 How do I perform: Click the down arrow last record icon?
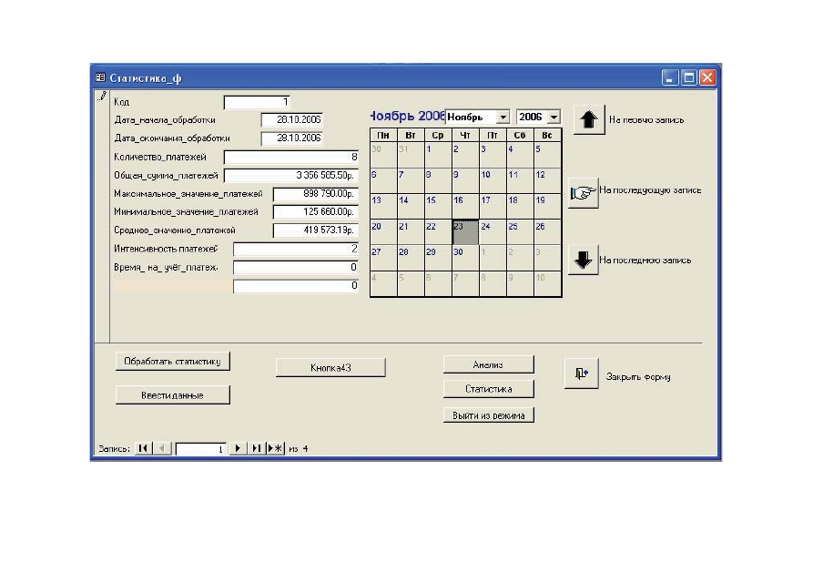[584, 260]
